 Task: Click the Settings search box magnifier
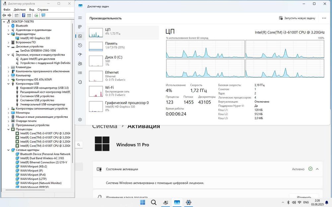click(79, 145)
